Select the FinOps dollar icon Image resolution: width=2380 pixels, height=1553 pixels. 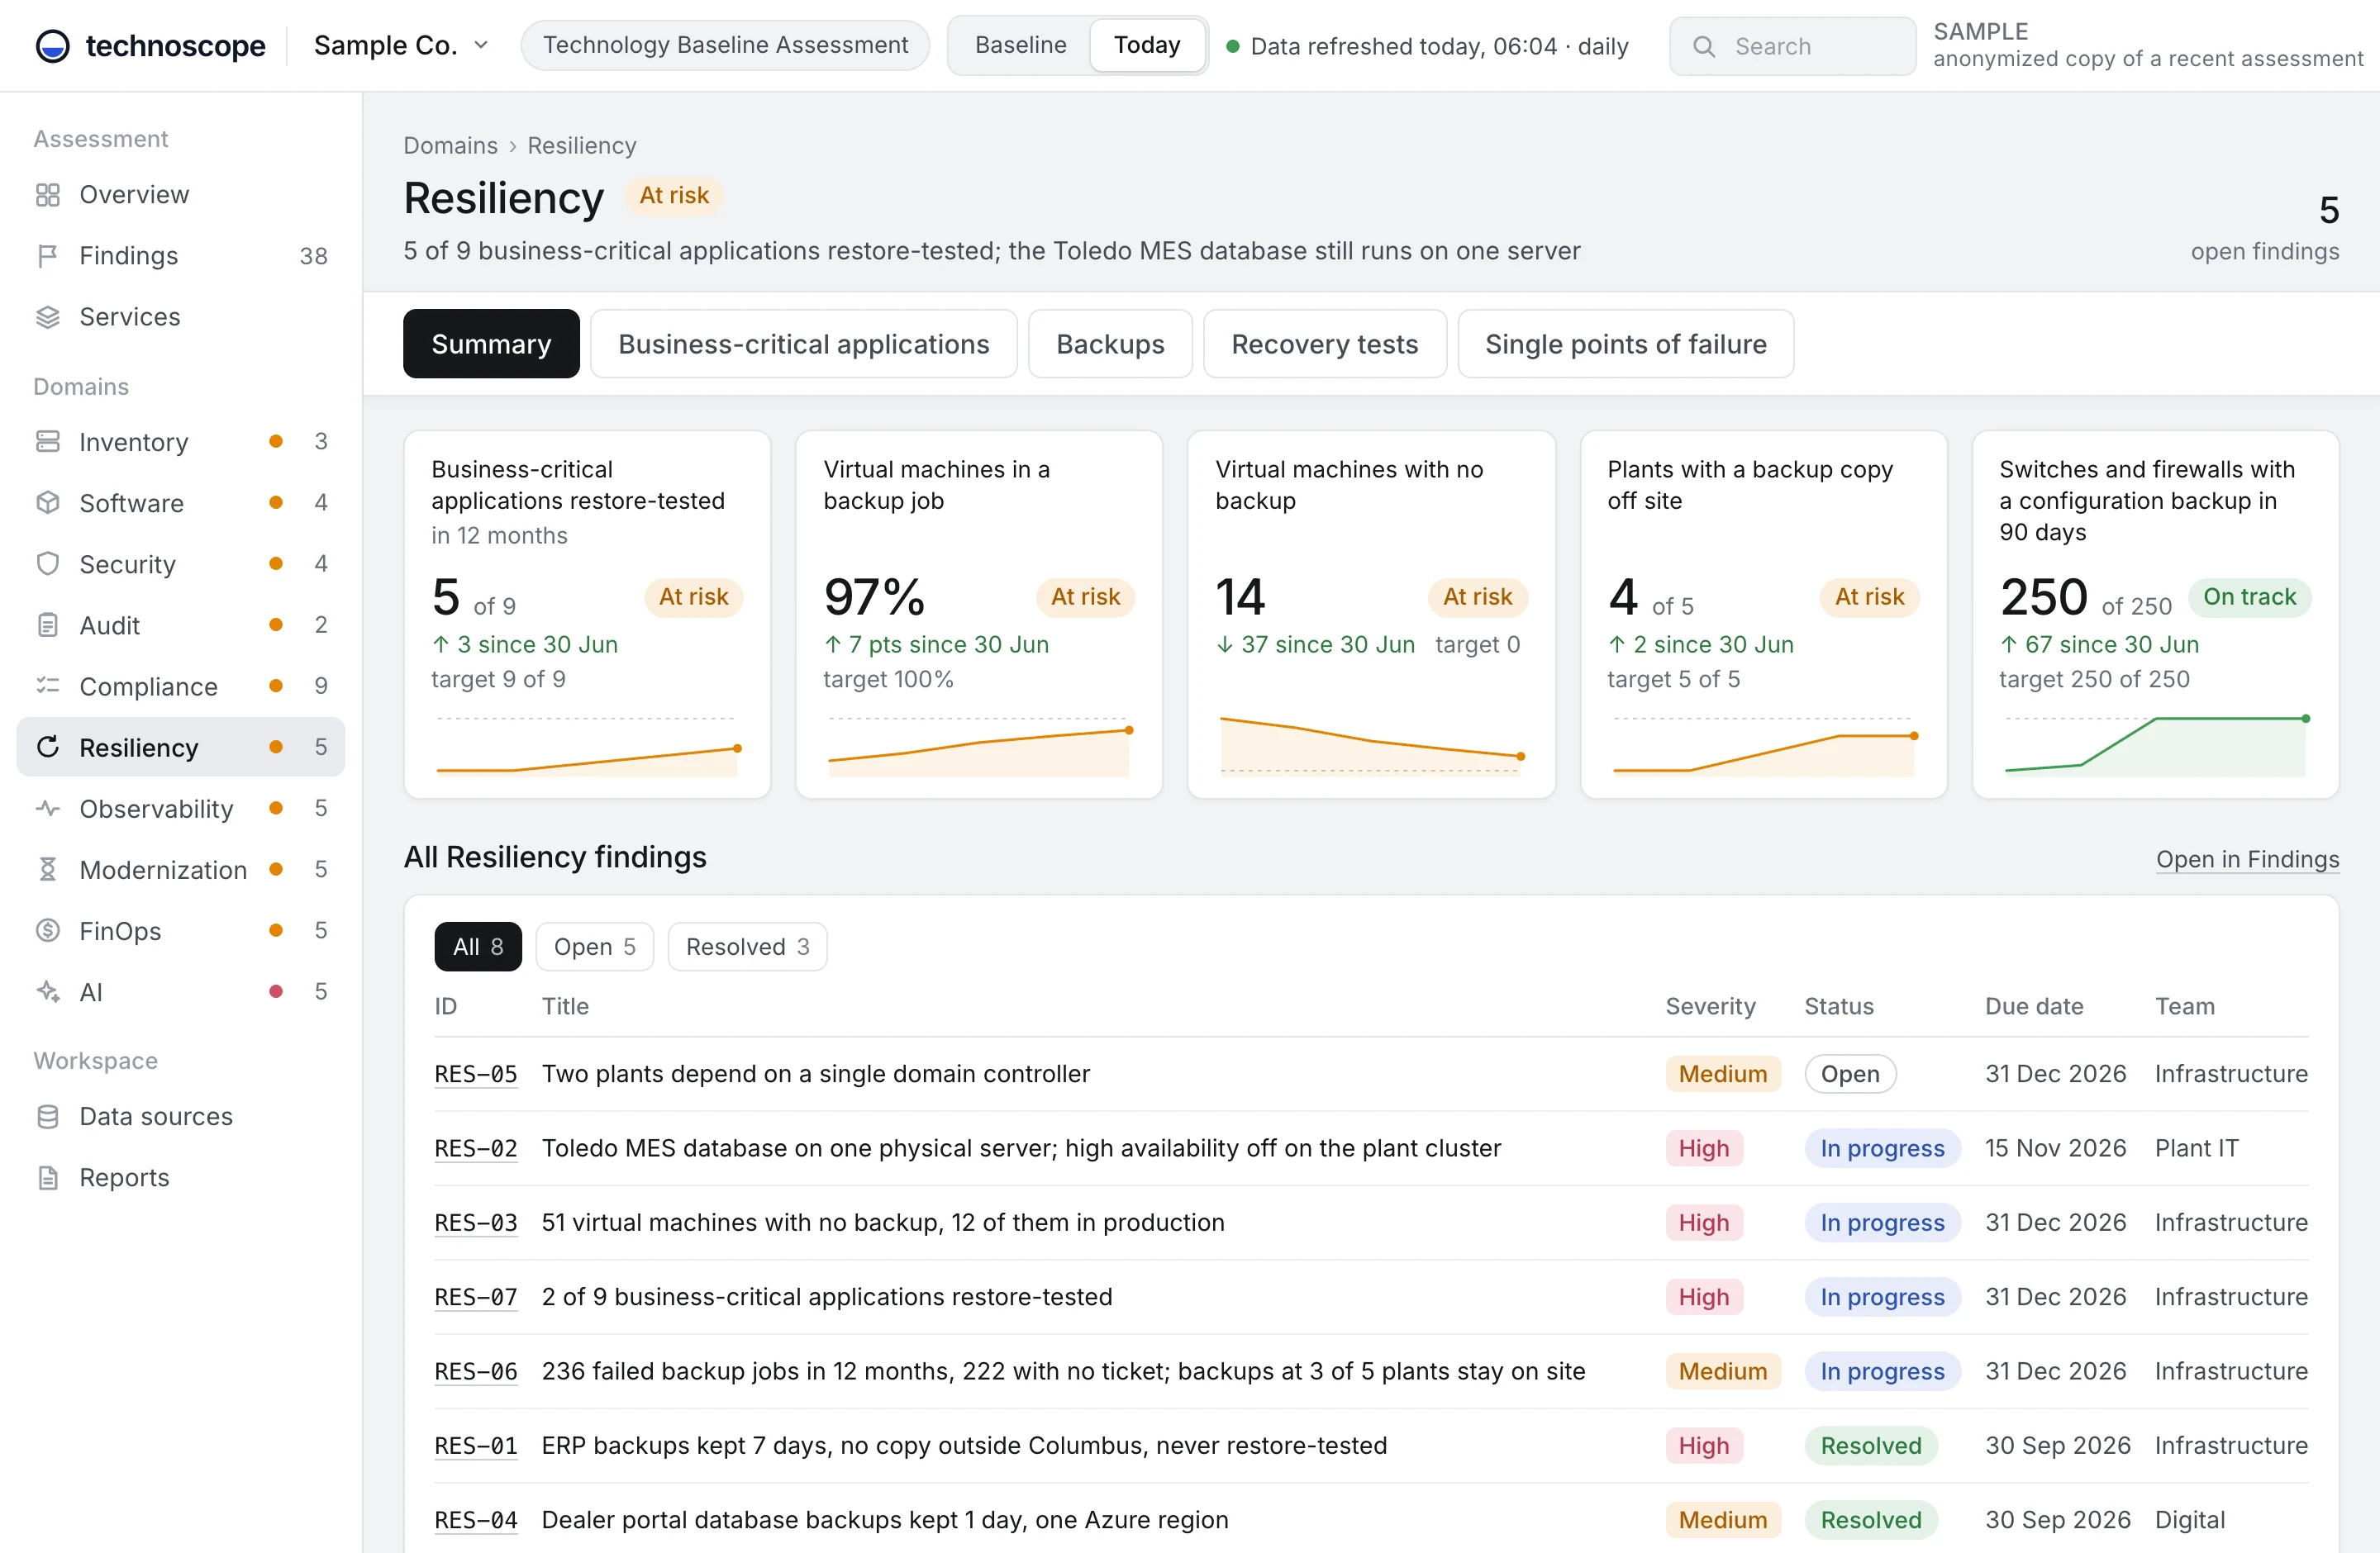[x=48, y=930]
